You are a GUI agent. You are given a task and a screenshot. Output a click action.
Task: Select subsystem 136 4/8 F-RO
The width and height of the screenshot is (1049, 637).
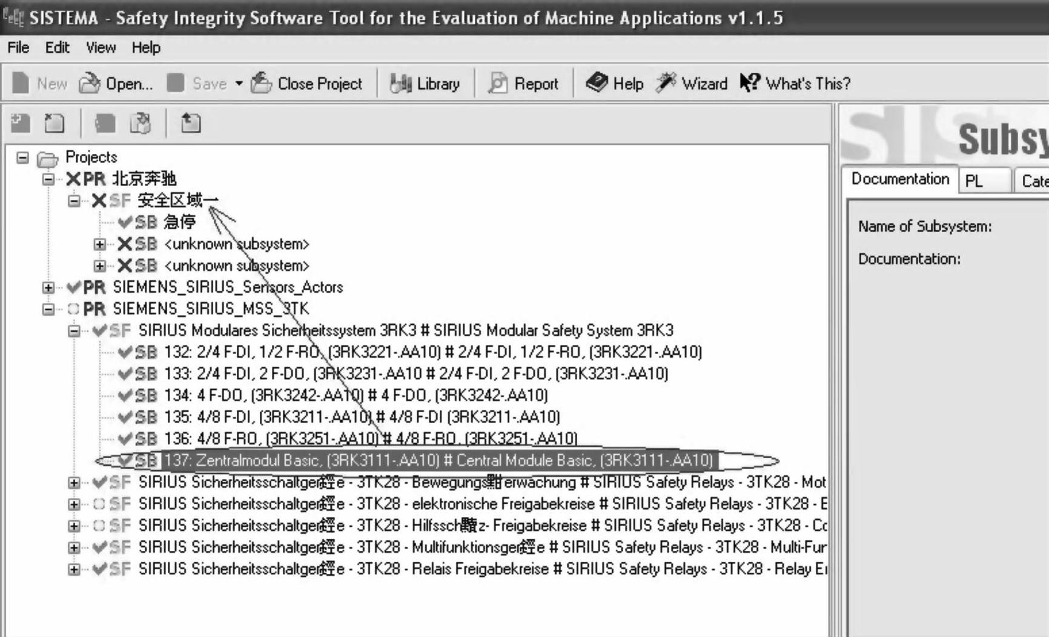(x=370, y=438)
